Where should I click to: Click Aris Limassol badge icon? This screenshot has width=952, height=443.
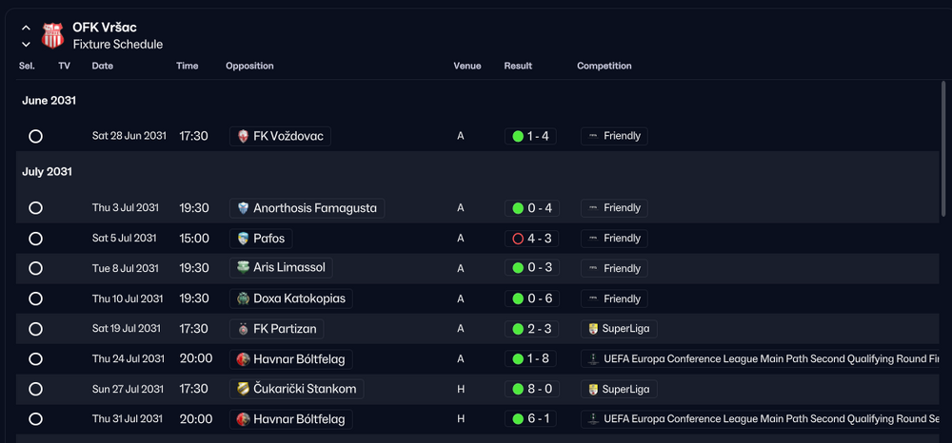click(244, 268)
